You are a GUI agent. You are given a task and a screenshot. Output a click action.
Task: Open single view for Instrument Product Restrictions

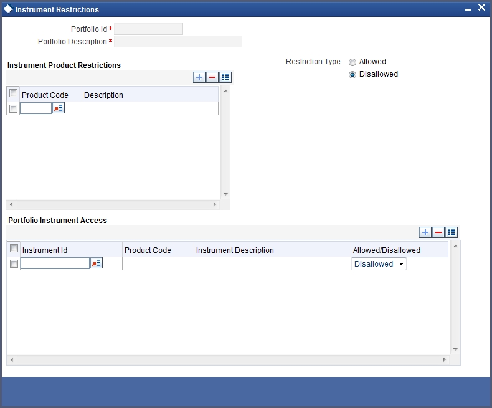pyautogui.click(x=225, y=77)
